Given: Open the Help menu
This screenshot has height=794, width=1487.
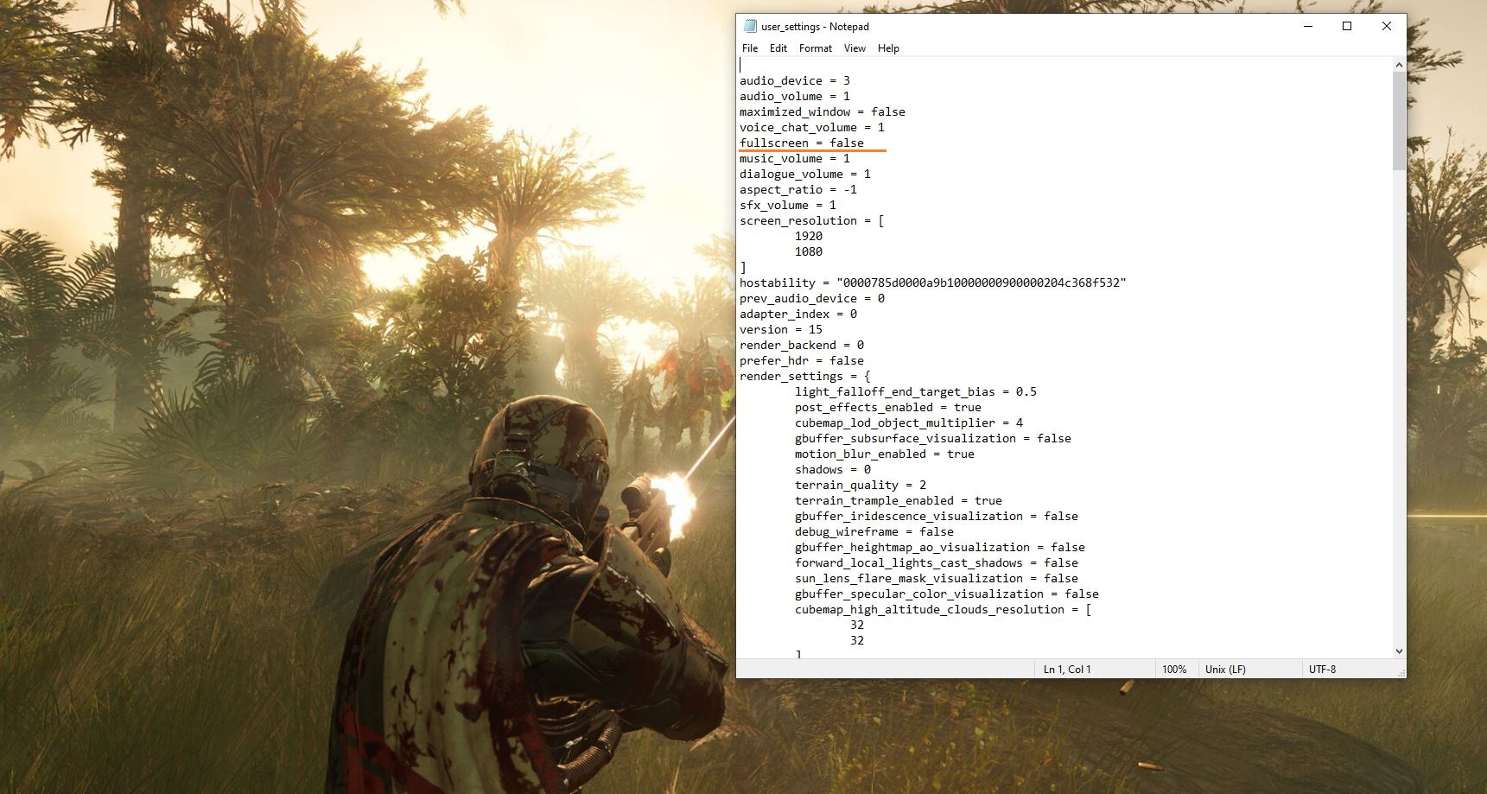Looking at the screenshot, I should pyautogui.click(x=888, y=48).
